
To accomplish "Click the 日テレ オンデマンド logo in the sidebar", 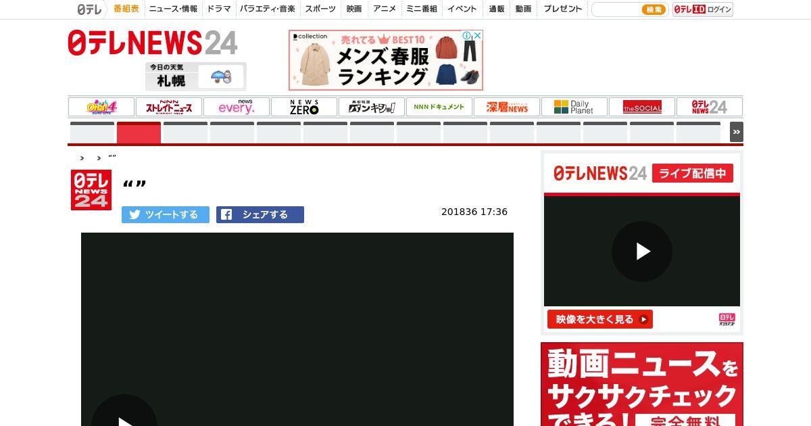I will pyautogui.click(x=727, y=319).
